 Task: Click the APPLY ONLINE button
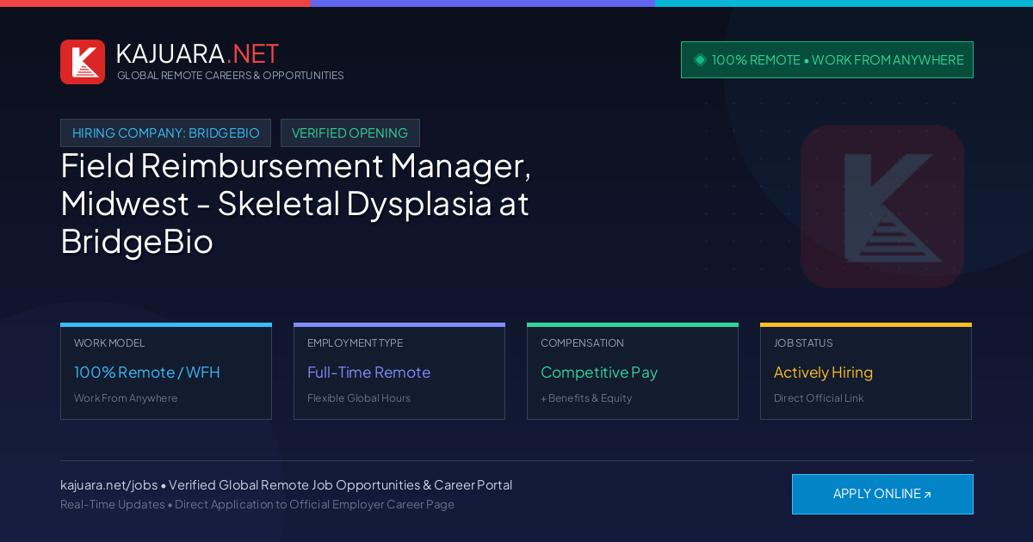click(x=882, y=494)
